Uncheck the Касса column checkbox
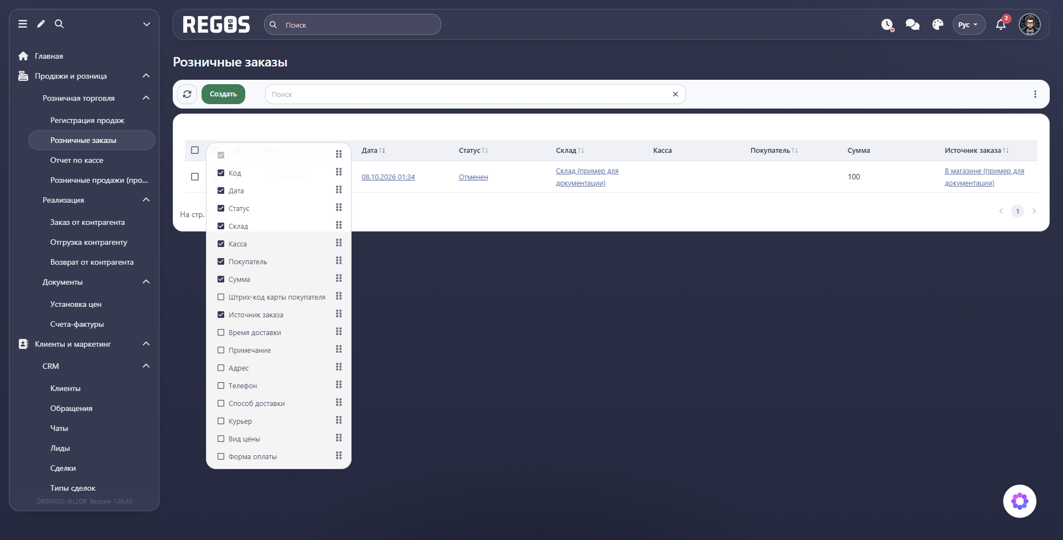This screenshot has height=540, width=1063. (x=221, y=244)
